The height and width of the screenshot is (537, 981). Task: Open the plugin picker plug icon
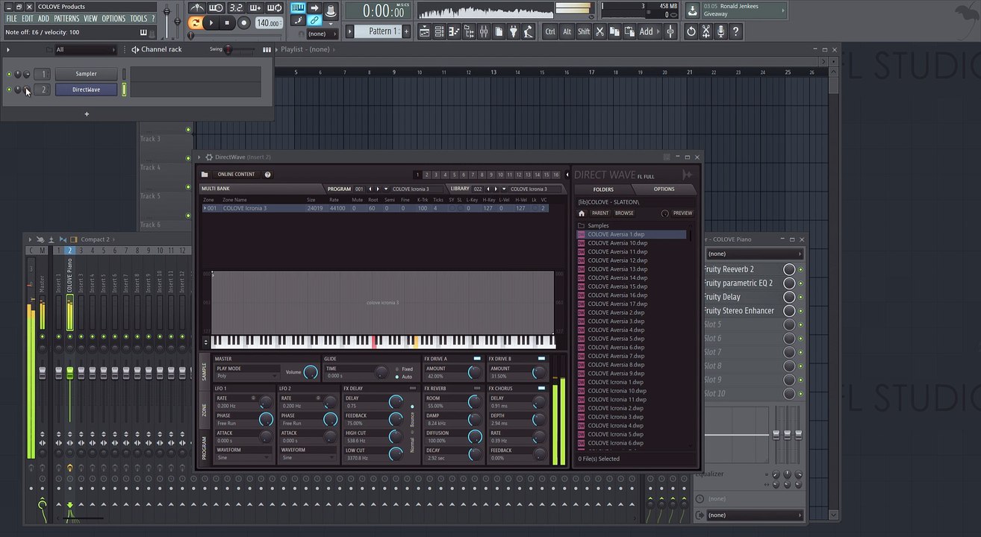point(514,31)
